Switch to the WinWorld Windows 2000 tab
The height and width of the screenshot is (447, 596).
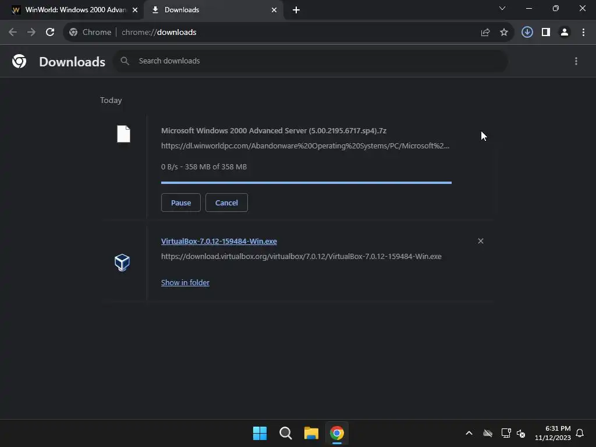(x=72, y=10)
